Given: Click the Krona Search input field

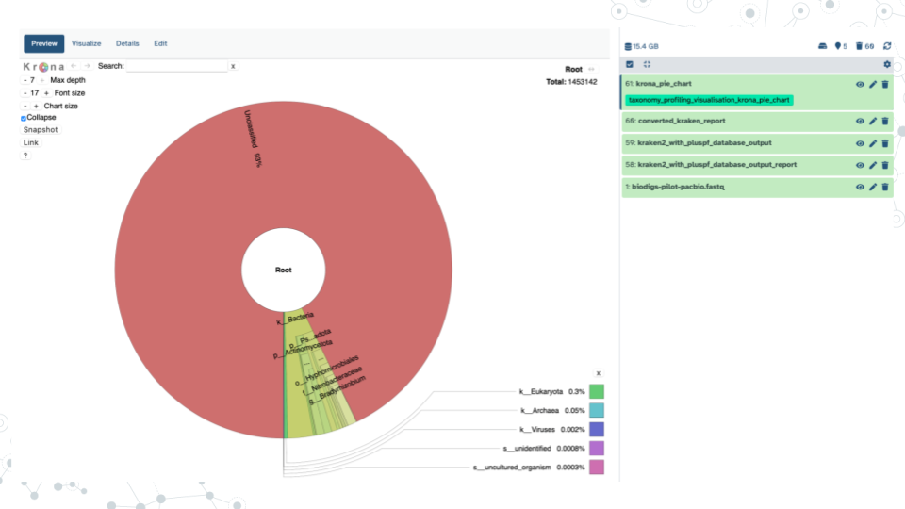Looking at the screenshot, I should (x=177, y=66).
